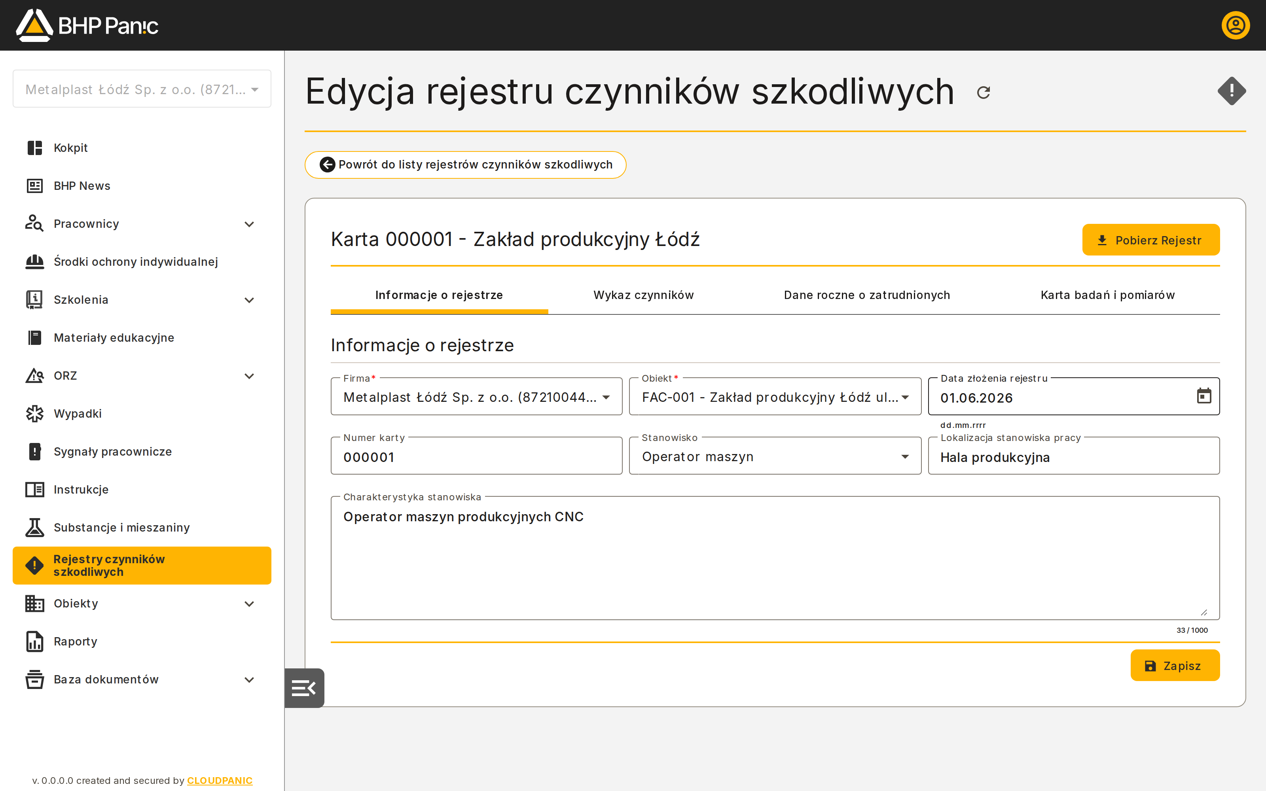The width and height of the screenshot is (1266, 791).
Task: Open Materiały edukacyjne from the sidebar
Action: pyautogui.click(x=142, y=338)
